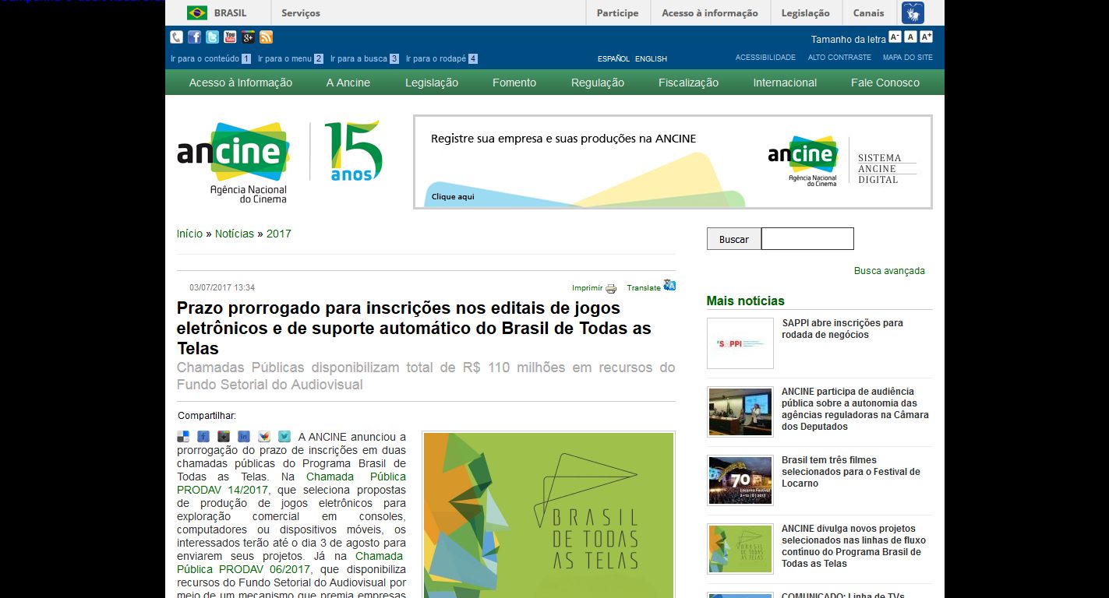
Task: Open Legislação in the top government bar
Action: tap(805, 12)
